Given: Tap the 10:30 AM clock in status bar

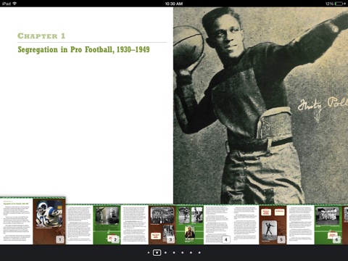Looking at the screenshot, I should point(174,4).
